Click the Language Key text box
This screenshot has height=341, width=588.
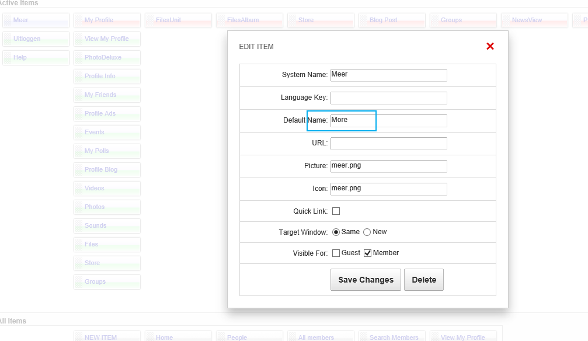point(388,98)
